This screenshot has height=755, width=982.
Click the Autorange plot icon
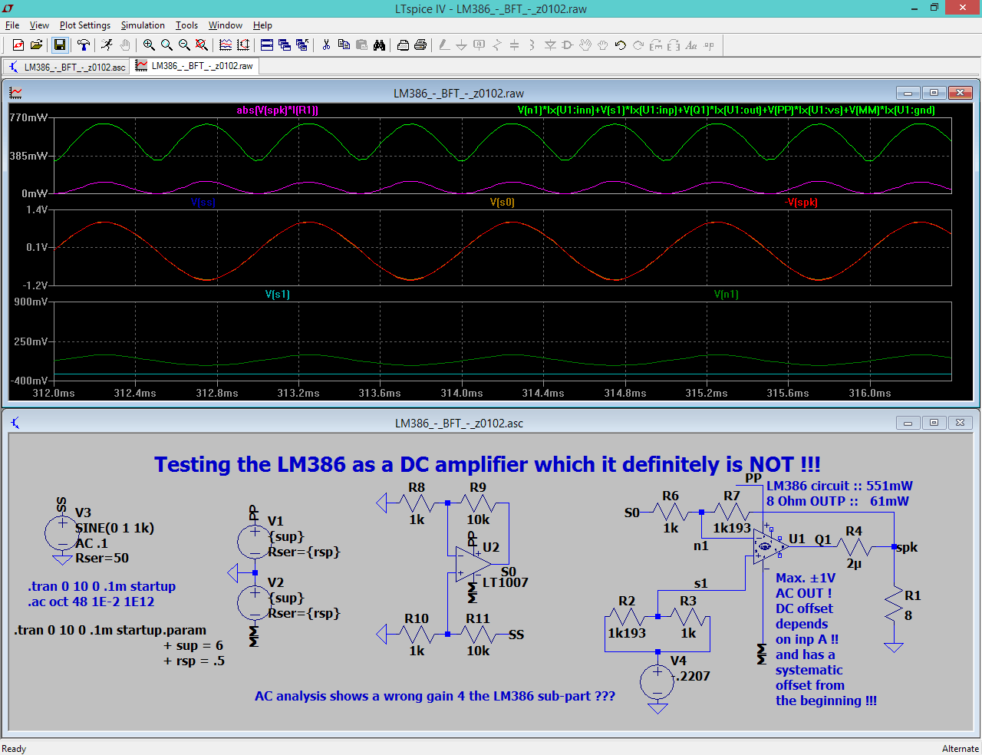pyautogui.click(x=243, y=45)
